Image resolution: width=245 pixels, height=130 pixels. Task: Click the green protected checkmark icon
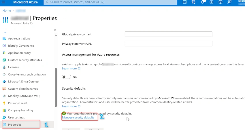(x=64, y=113)
